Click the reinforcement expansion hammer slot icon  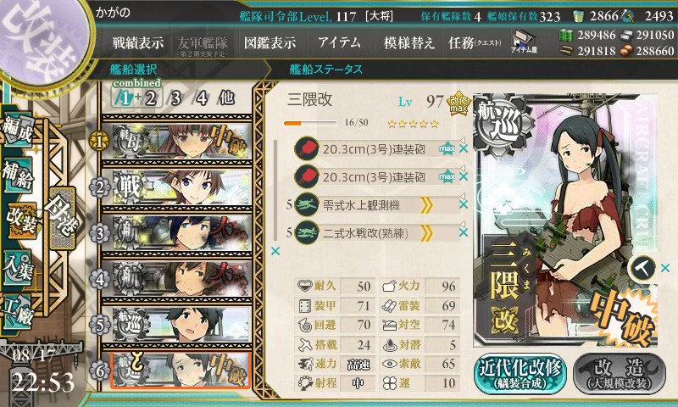(642, 268)
